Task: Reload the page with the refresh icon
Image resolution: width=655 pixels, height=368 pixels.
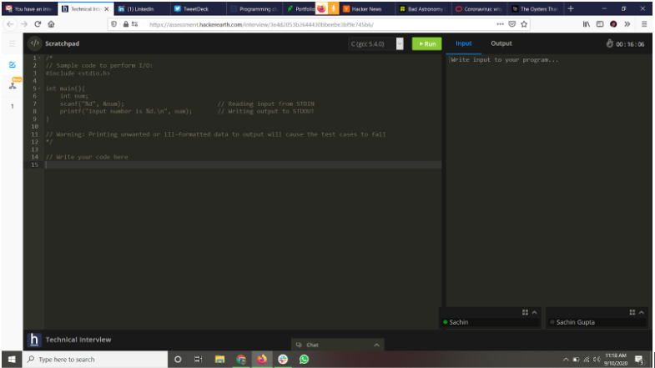Action: [37, 25]
